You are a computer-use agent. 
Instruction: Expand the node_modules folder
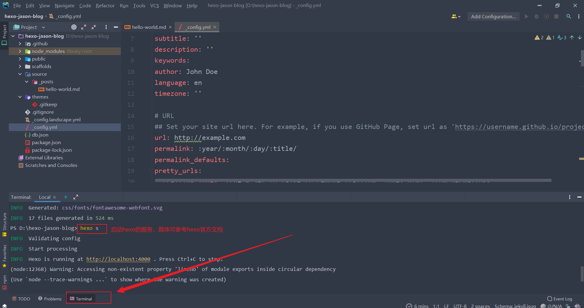(x=20, y=51)
